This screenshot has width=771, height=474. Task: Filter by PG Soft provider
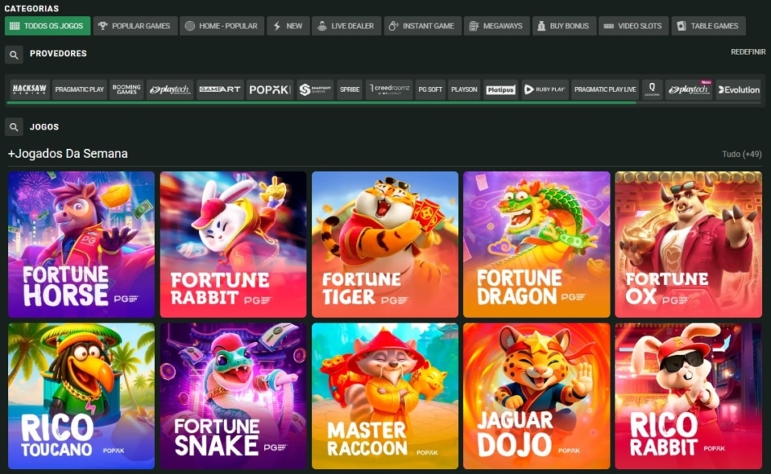pos(430,90)
